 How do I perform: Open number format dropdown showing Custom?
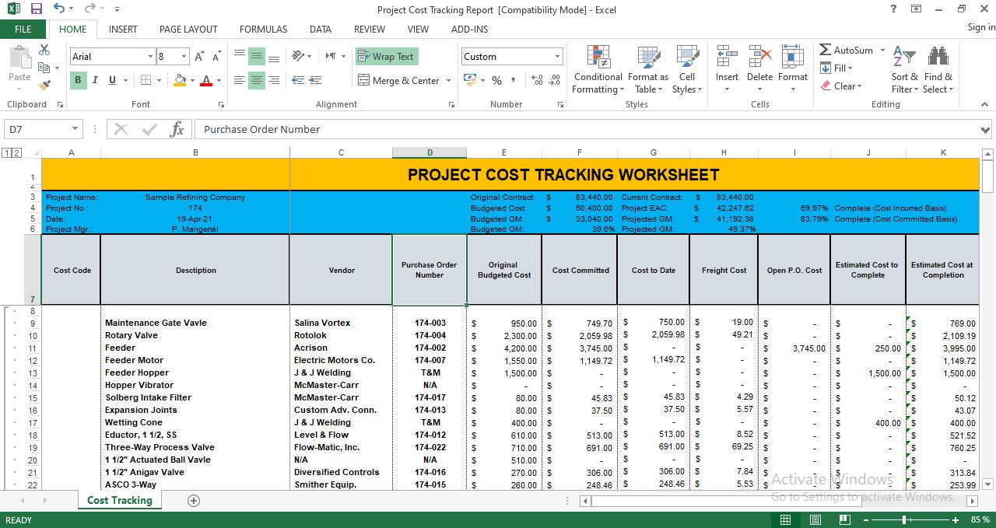[x=557, y=57]
